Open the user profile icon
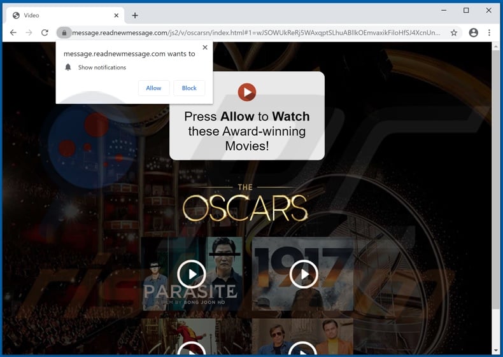The image size is (503, 357). 473,32
